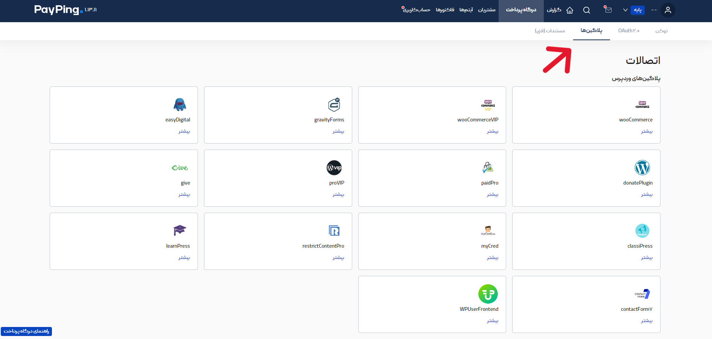Click the donatePlugin WordPress logo

pos(642,168)
